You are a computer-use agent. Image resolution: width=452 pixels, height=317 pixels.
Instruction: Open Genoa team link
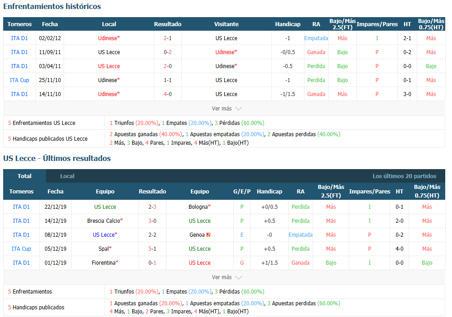click(197, 235)
